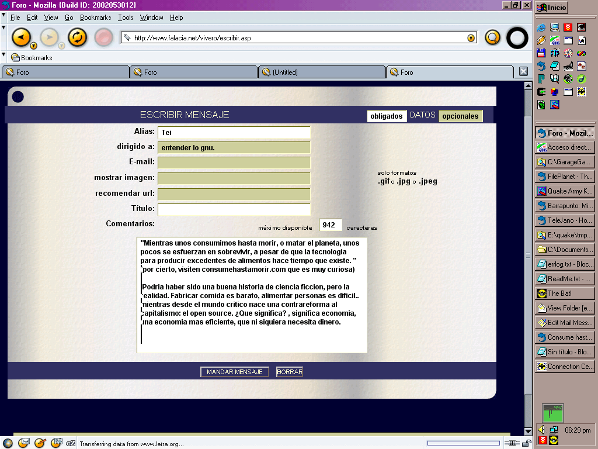Screen dimensions: 598x449
Task: Open the Navigator globe icon in status bar
Action: coord(7,443)
